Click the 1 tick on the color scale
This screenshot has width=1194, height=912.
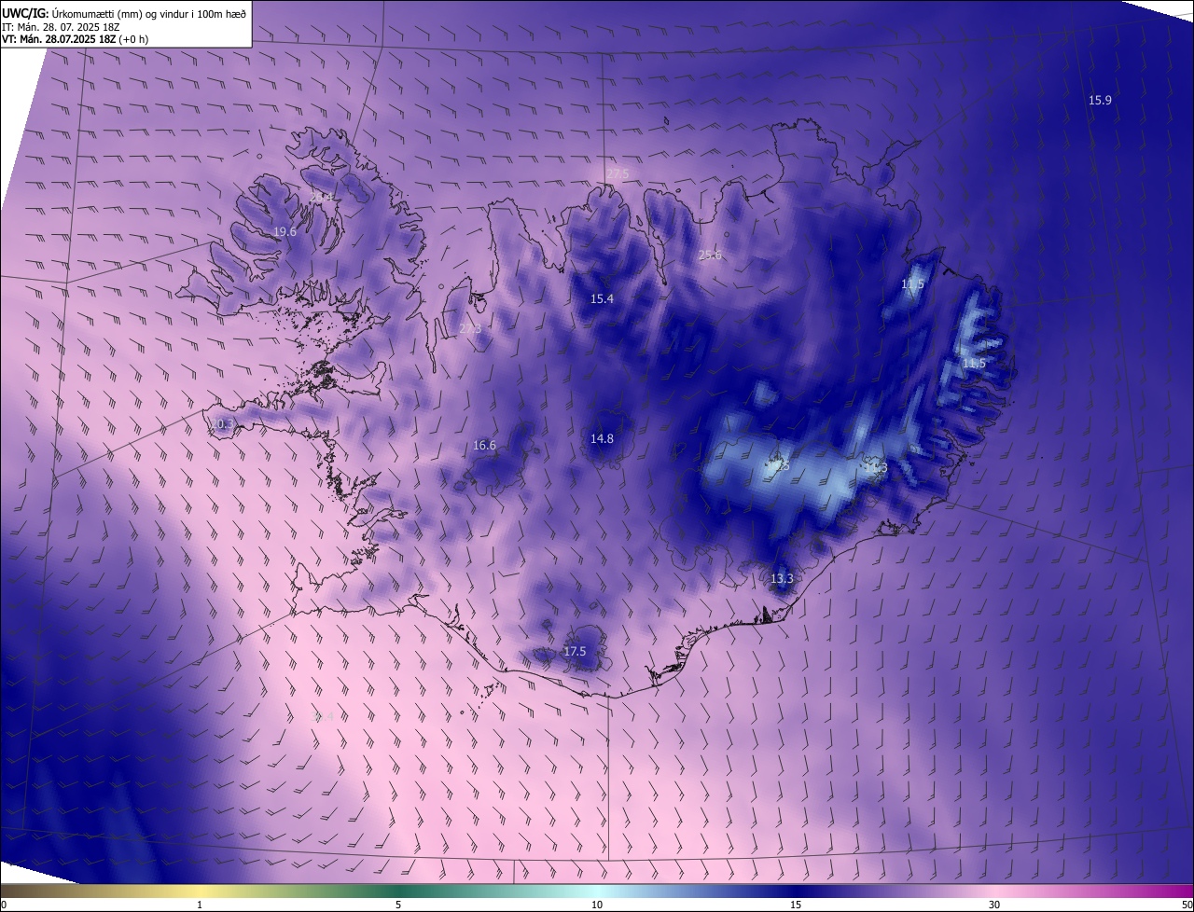click(200, 905)
